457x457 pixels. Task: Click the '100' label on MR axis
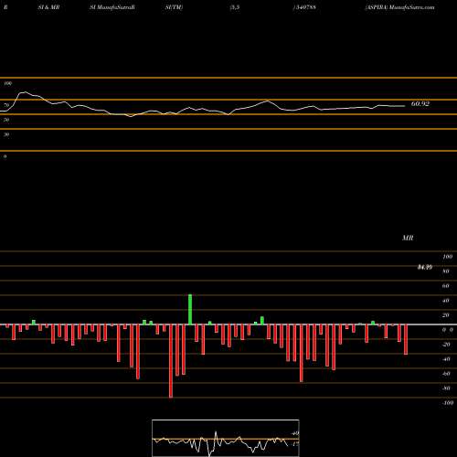pos(448,257)
